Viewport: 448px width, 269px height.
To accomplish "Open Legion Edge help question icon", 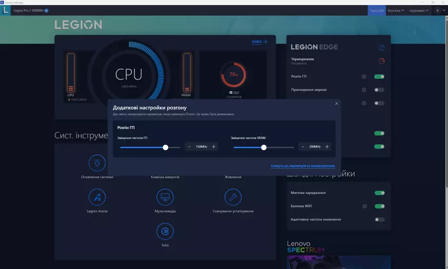I will (382, 48).
